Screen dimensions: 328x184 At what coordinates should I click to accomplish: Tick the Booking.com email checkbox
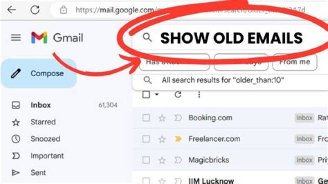point(146,118)
